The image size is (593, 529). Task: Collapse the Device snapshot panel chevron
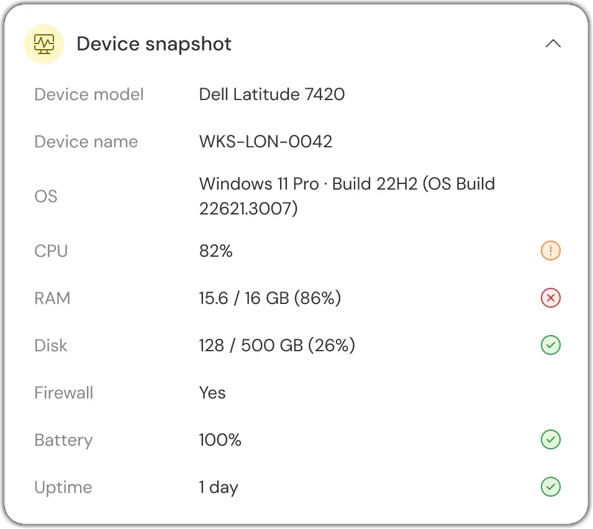click(553, 44)
